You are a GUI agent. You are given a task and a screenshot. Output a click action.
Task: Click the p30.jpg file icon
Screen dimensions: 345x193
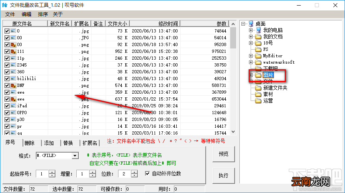point(13,119)
